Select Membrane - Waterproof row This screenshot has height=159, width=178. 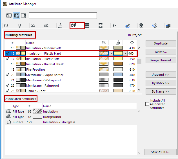[x=71, y=80]
